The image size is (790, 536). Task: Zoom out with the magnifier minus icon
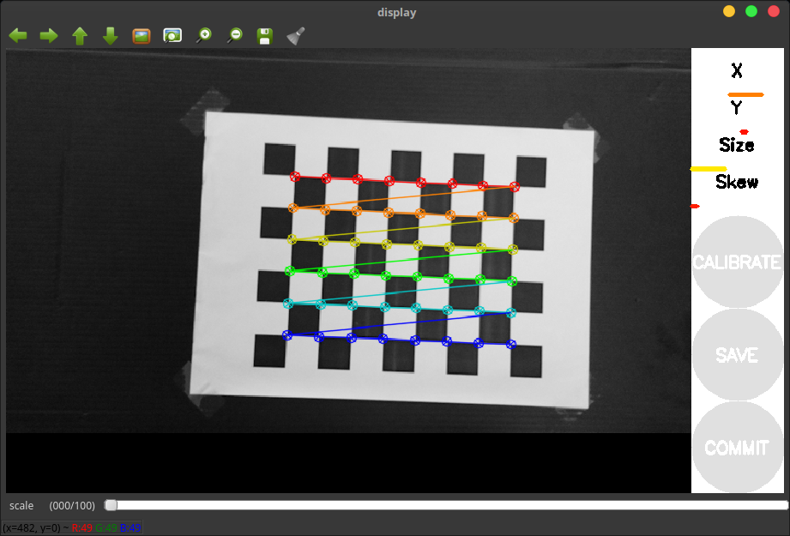[x=234, y=36]
